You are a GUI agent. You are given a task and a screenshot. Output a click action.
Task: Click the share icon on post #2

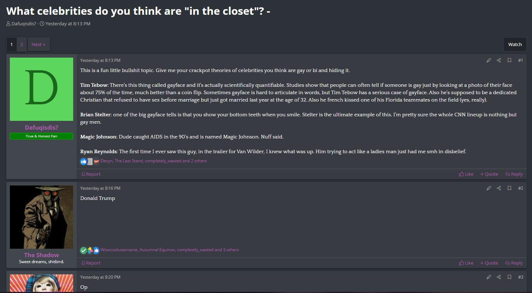499,188
